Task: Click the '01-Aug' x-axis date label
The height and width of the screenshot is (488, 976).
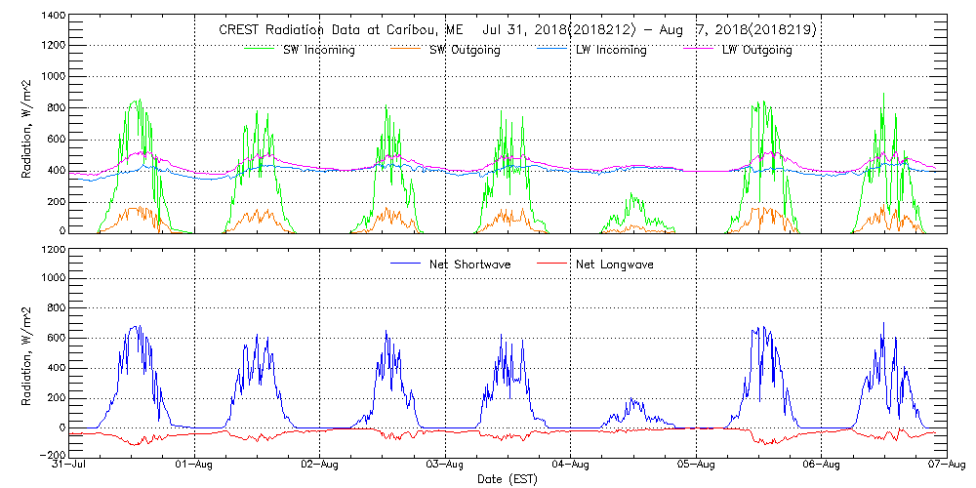Action: pyautogui.click(x=195, y=465)
